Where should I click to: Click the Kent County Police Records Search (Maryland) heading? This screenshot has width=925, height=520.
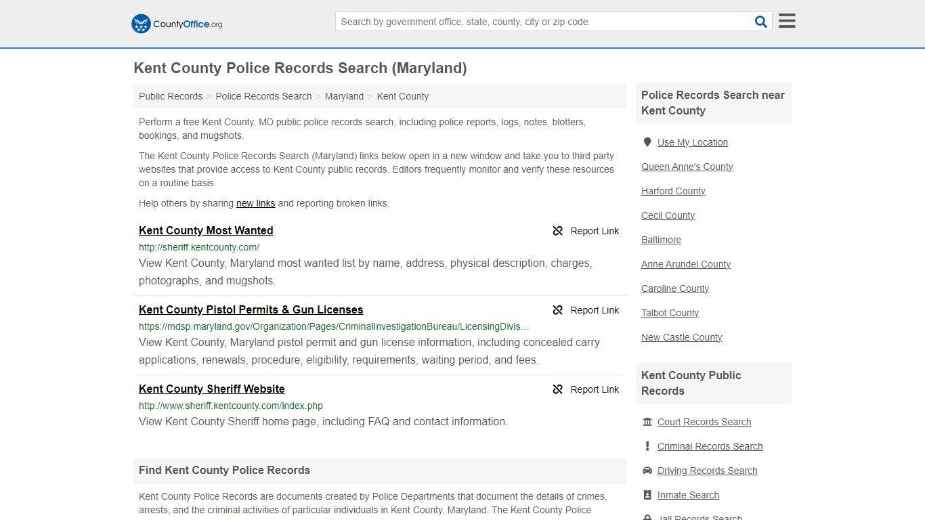(300, 68)
